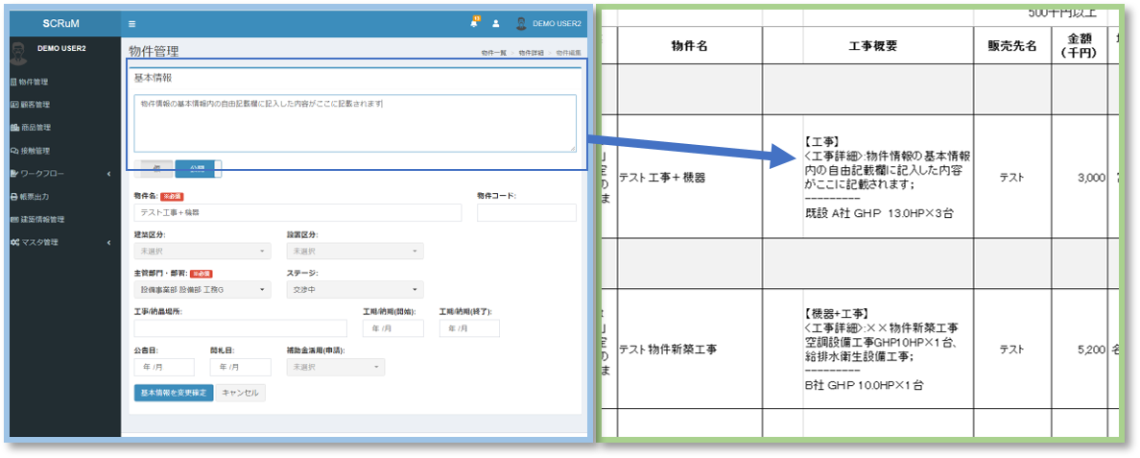Click the 基本情報を変更確定 button
The width and height of the screenshot is (1140, 458).
(174, 393)
